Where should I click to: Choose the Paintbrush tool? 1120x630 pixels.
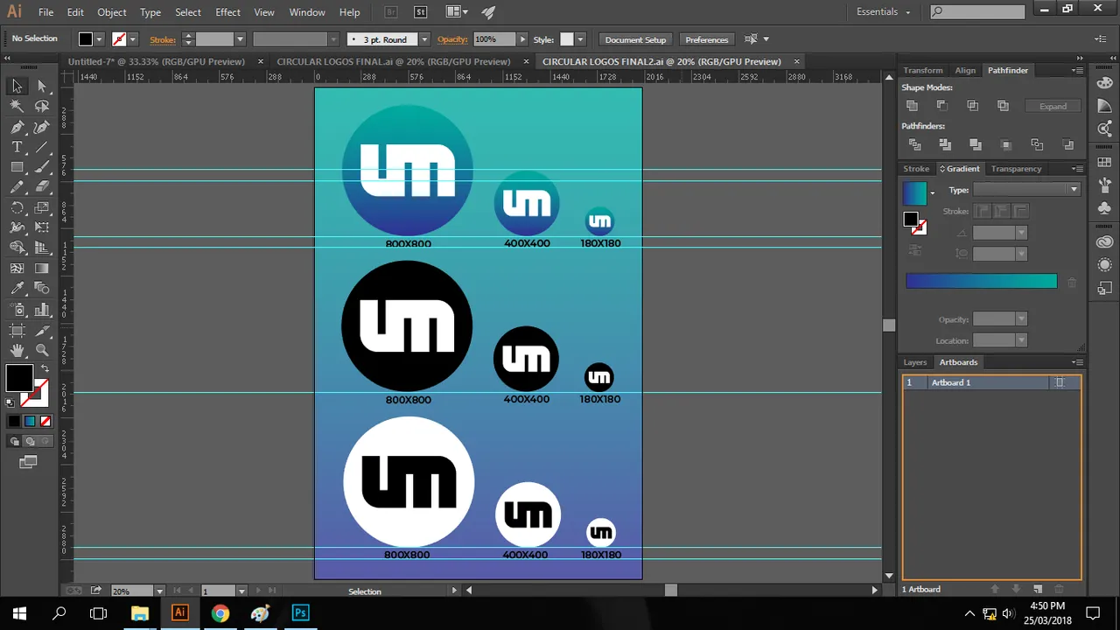coord(42,167)
